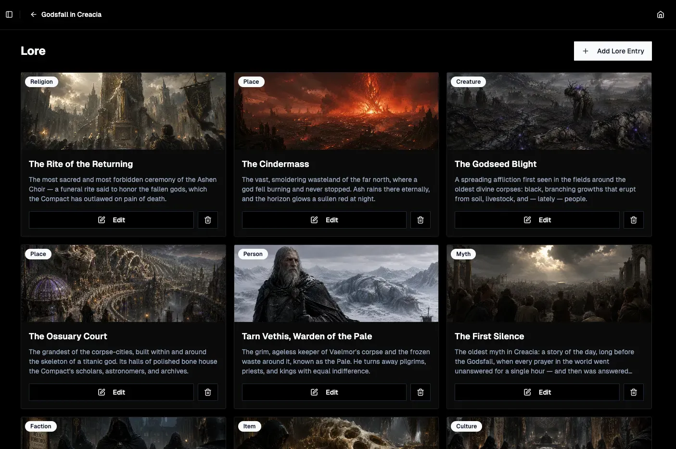The width and height of the screenshot is (676, 449).
Task: Click The Ossuary Court description text
Action: [123, 361]
